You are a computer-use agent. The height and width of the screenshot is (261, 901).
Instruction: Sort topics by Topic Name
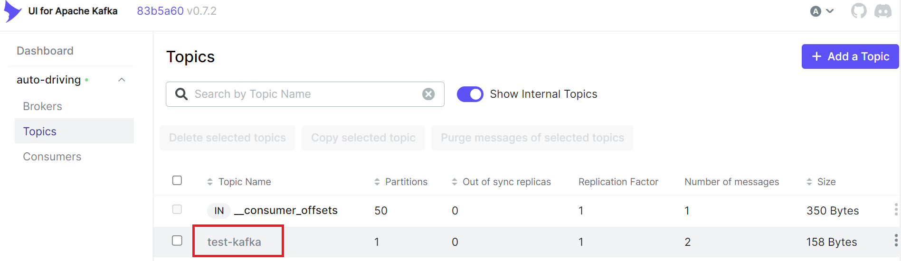point(244,182)
